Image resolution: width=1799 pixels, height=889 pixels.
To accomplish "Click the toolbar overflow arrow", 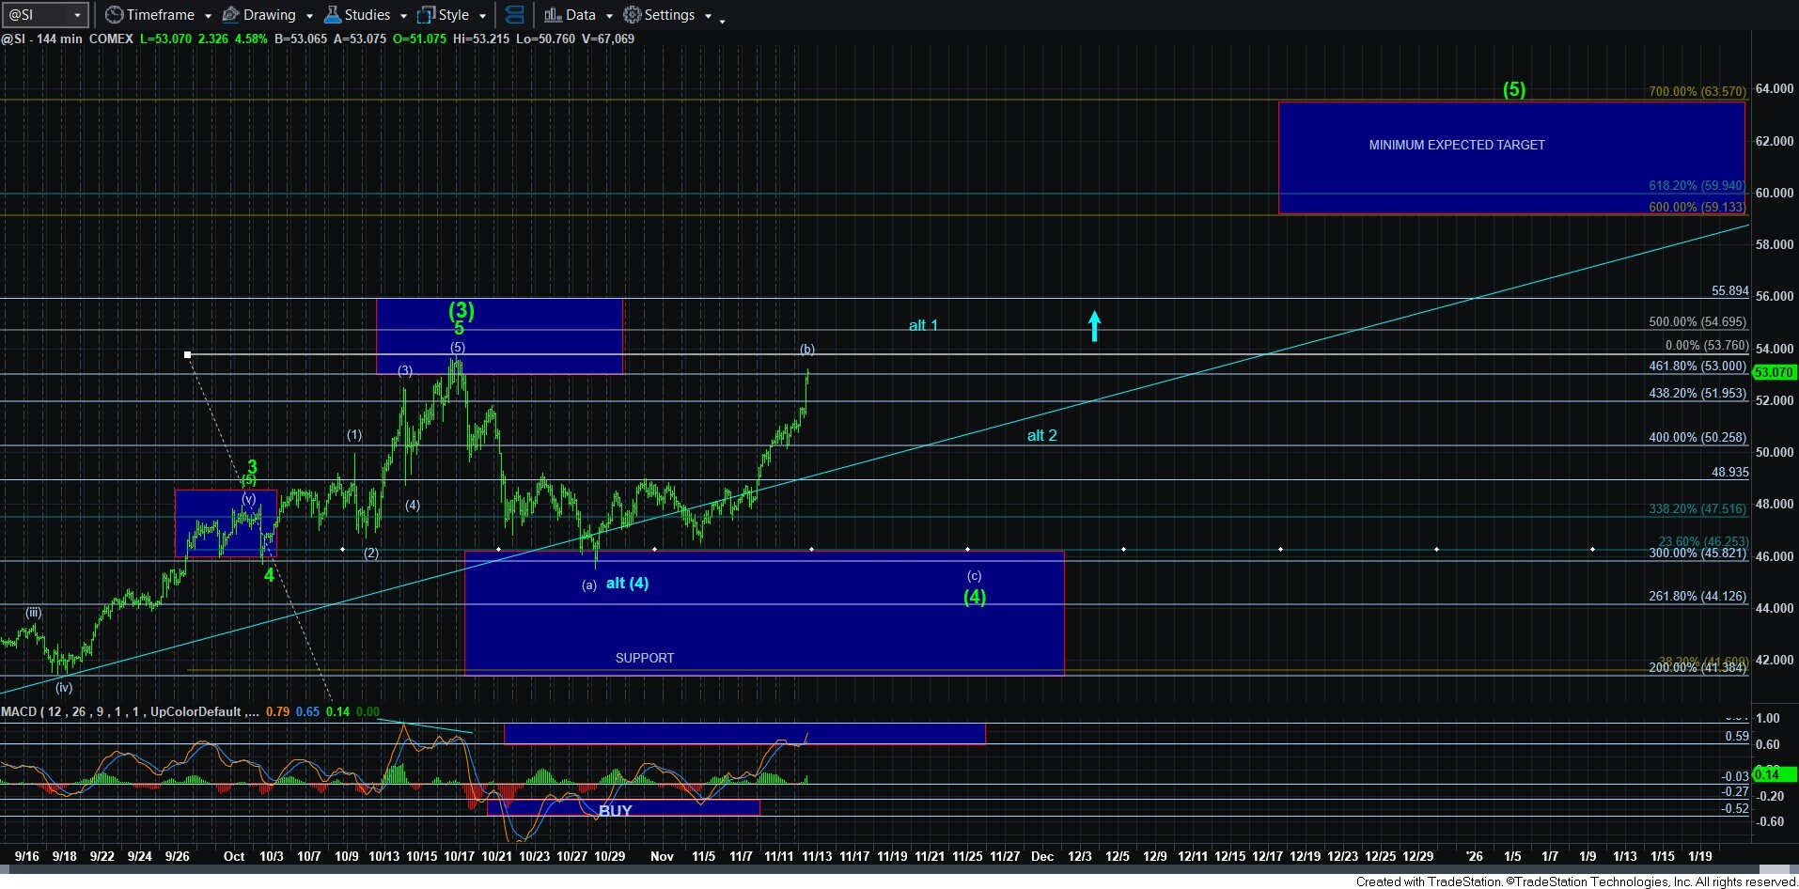I will [x=722, y=20].
